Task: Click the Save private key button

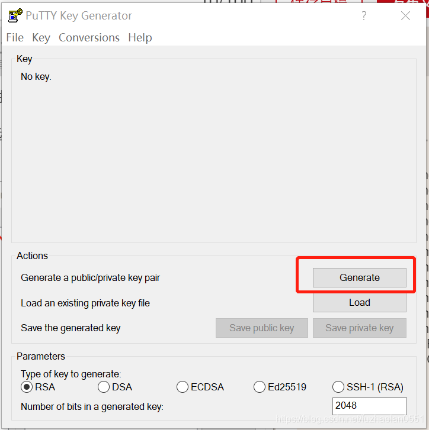Action: (359, 328)
